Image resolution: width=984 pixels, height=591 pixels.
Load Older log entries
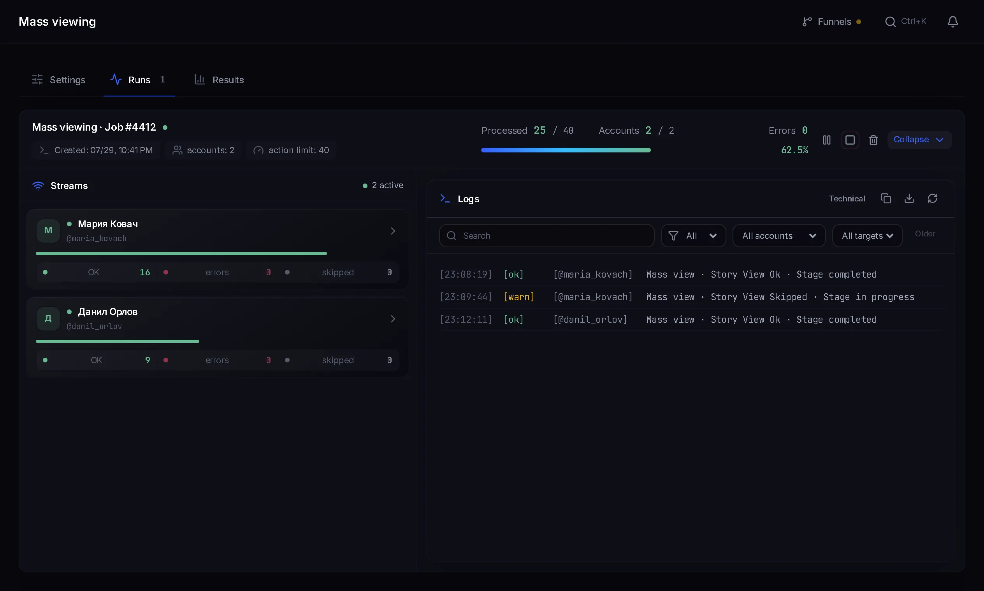coord(925,234)
